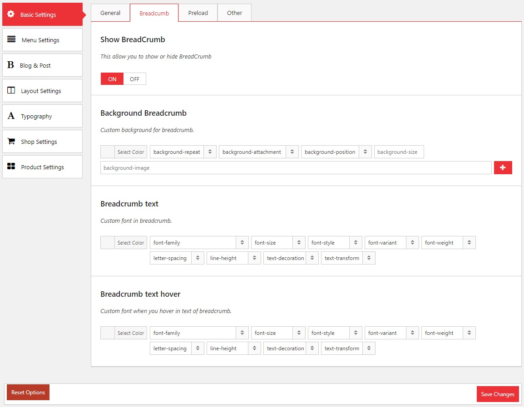The width and height of the screenshot is (524, 407).
Task: Open the General tab
Action: tap(110, 13)
